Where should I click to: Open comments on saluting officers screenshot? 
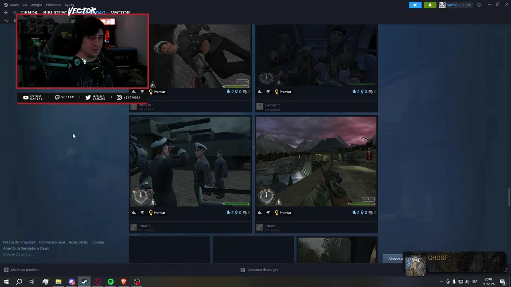(x=247, y=212)
